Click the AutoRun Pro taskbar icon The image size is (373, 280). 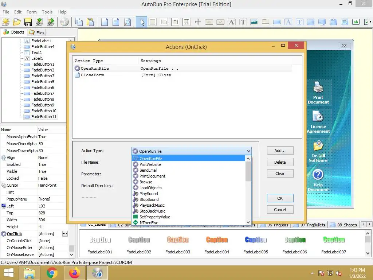click(x=97, y=273)
